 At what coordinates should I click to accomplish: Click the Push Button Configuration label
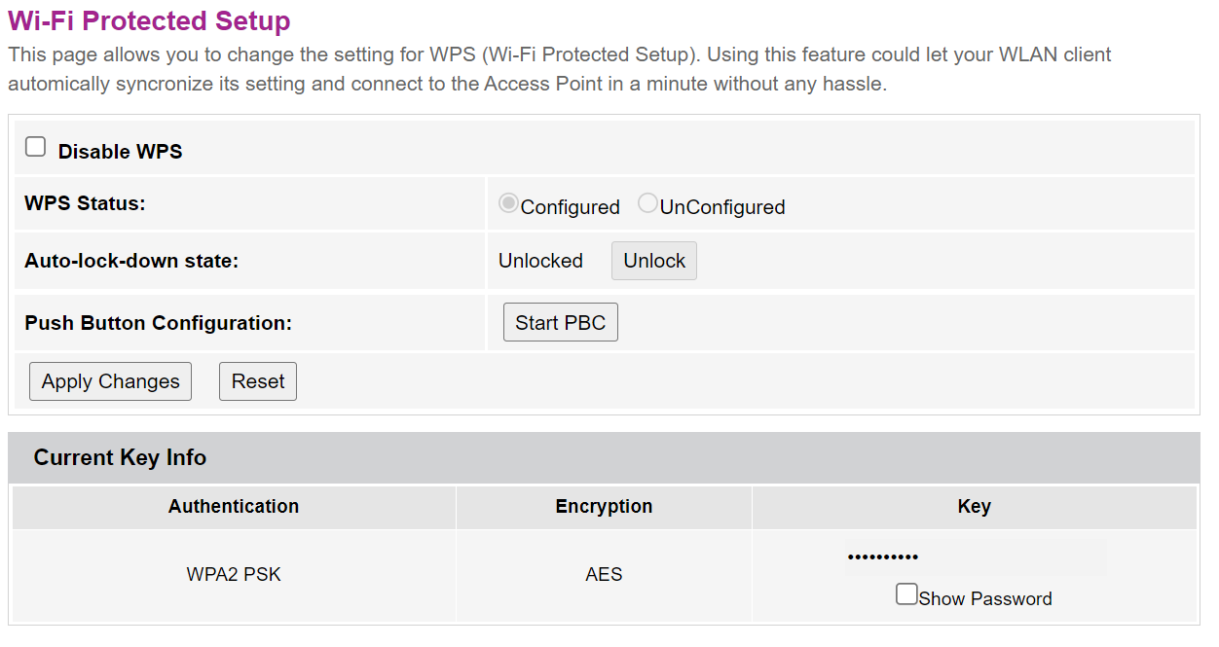point(158,323)
